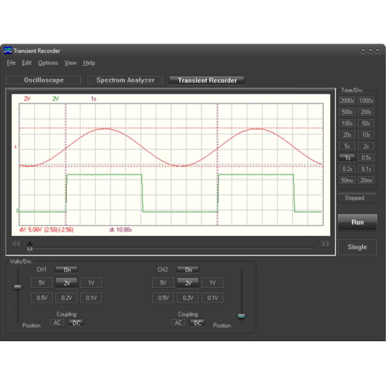Screen dimensions: 386x386
Task: Open the View menu
Action: click(x=70, y=63)
